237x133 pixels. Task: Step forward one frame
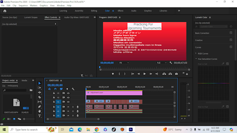coord(151,74)
